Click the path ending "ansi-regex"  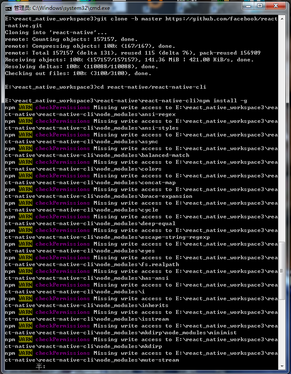click(x=90, y=114)
